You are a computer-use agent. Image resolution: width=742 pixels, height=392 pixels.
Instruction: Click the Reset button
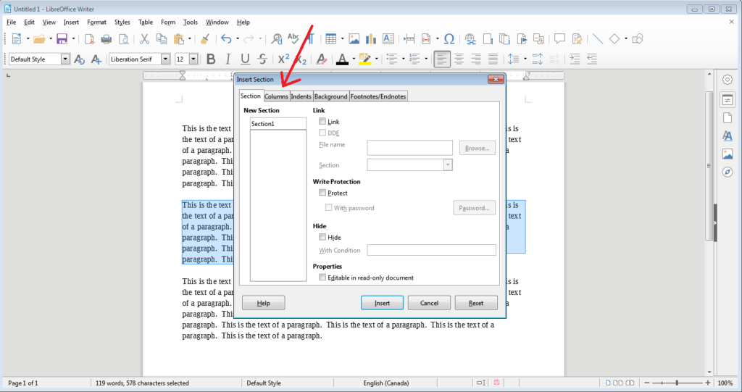(476, 303)
